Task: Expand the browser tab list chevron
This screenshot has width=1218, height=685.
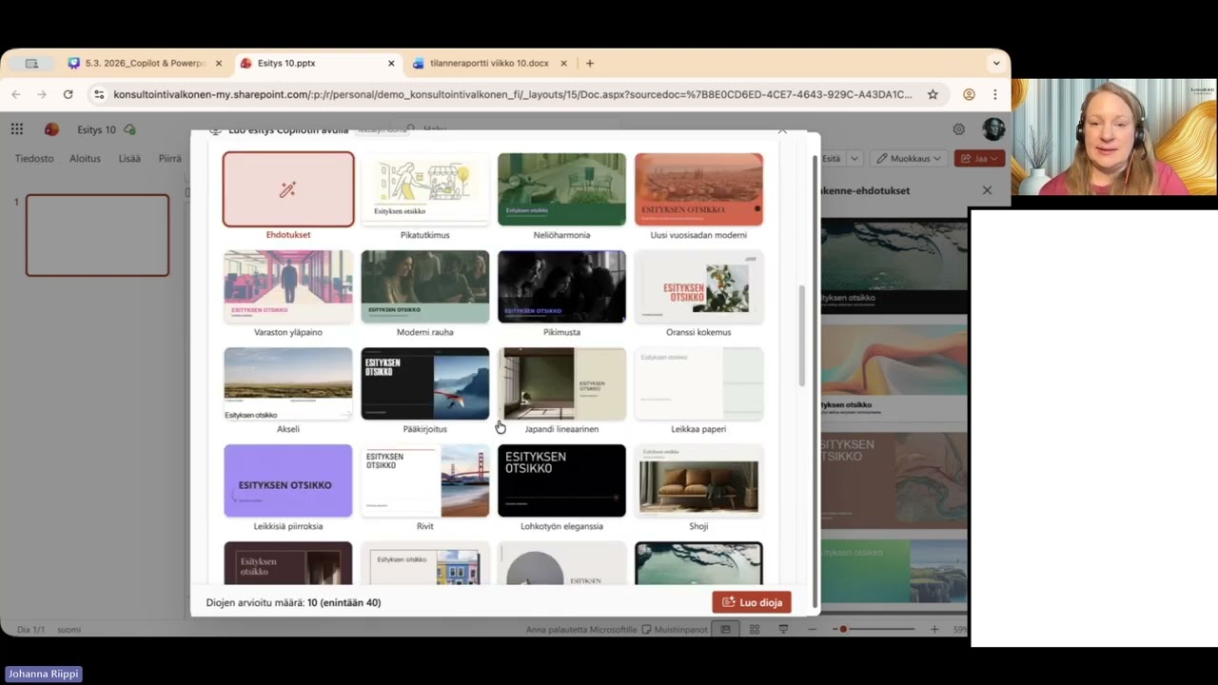Action: 996,64
